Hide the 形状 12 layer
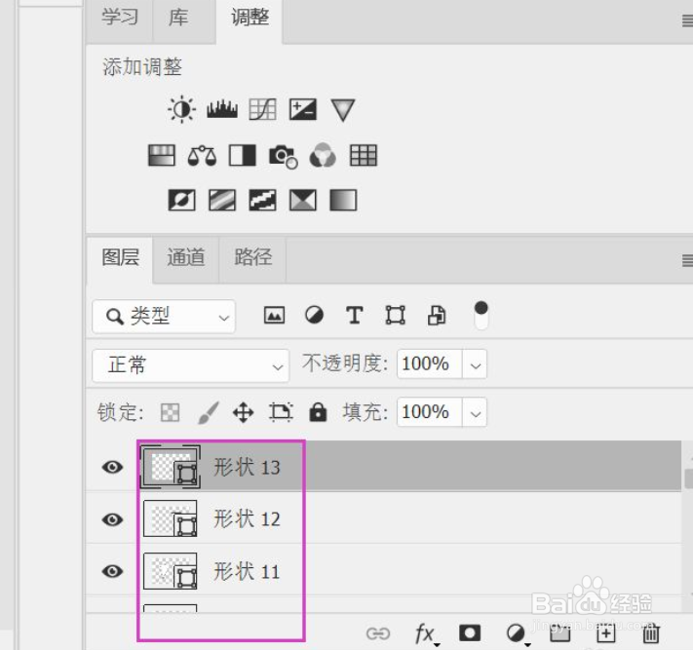 112,519
